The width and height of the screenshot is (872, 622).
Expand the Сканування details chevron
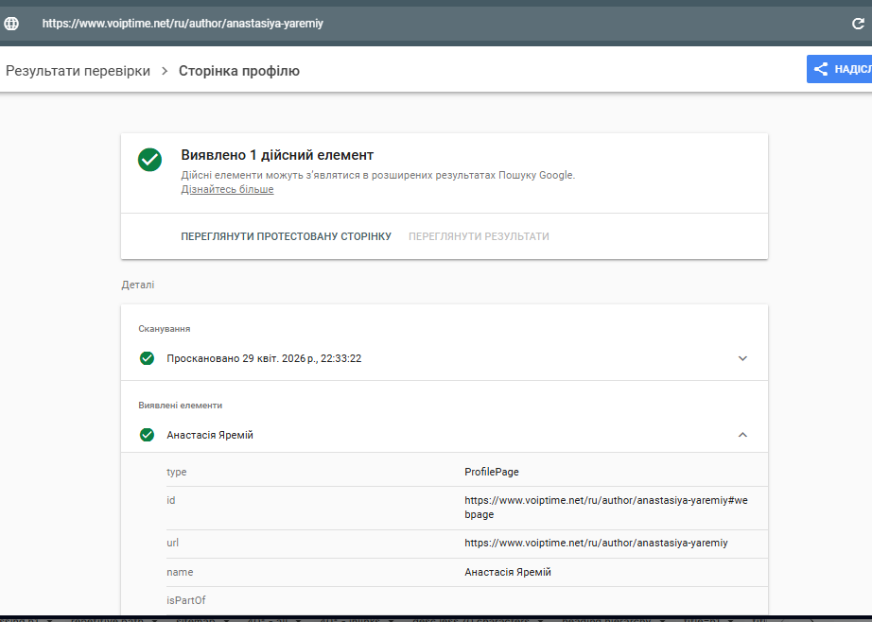[x=742, y=358]
